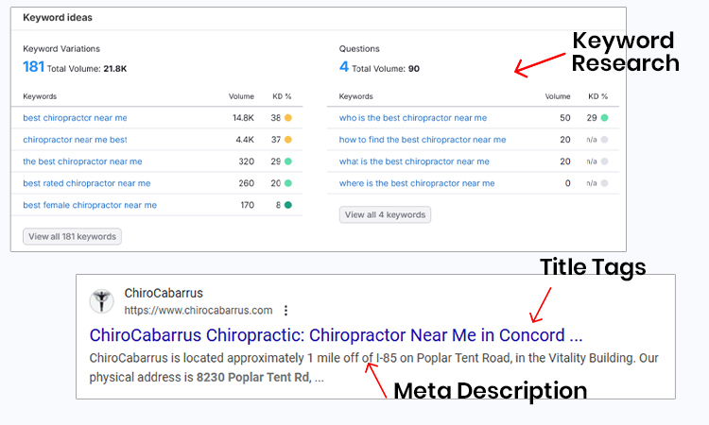709x425 pixels.
Task: Click View all 181 keywords button
Action: tap(73, 237)
